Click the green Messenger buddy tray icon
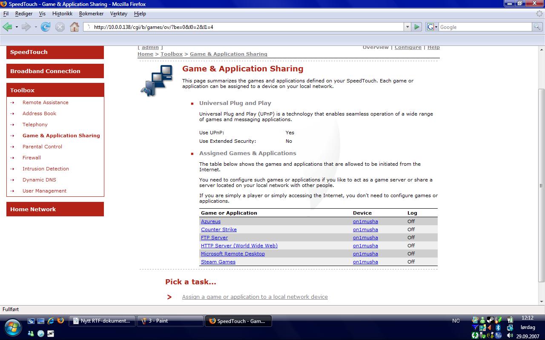Screen dimensions: 545x340 482,320
